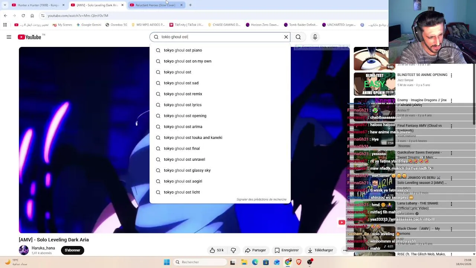Close the Hunter x Hunter tab
The width and height of the screenshot is (476, 268).
click(x=63, y=5)
